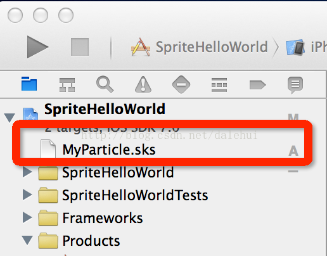This screenshot has height=256, width=327.
Task: Open the Debug navigator lines icon
Action: [219, 85]
